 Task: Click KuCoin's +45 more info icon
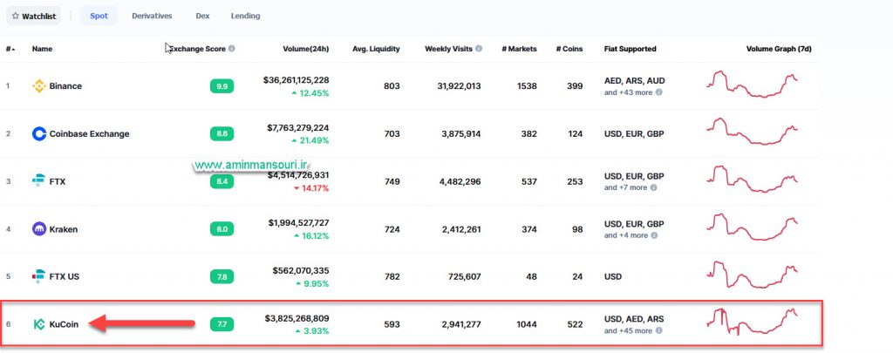[658, 330]
